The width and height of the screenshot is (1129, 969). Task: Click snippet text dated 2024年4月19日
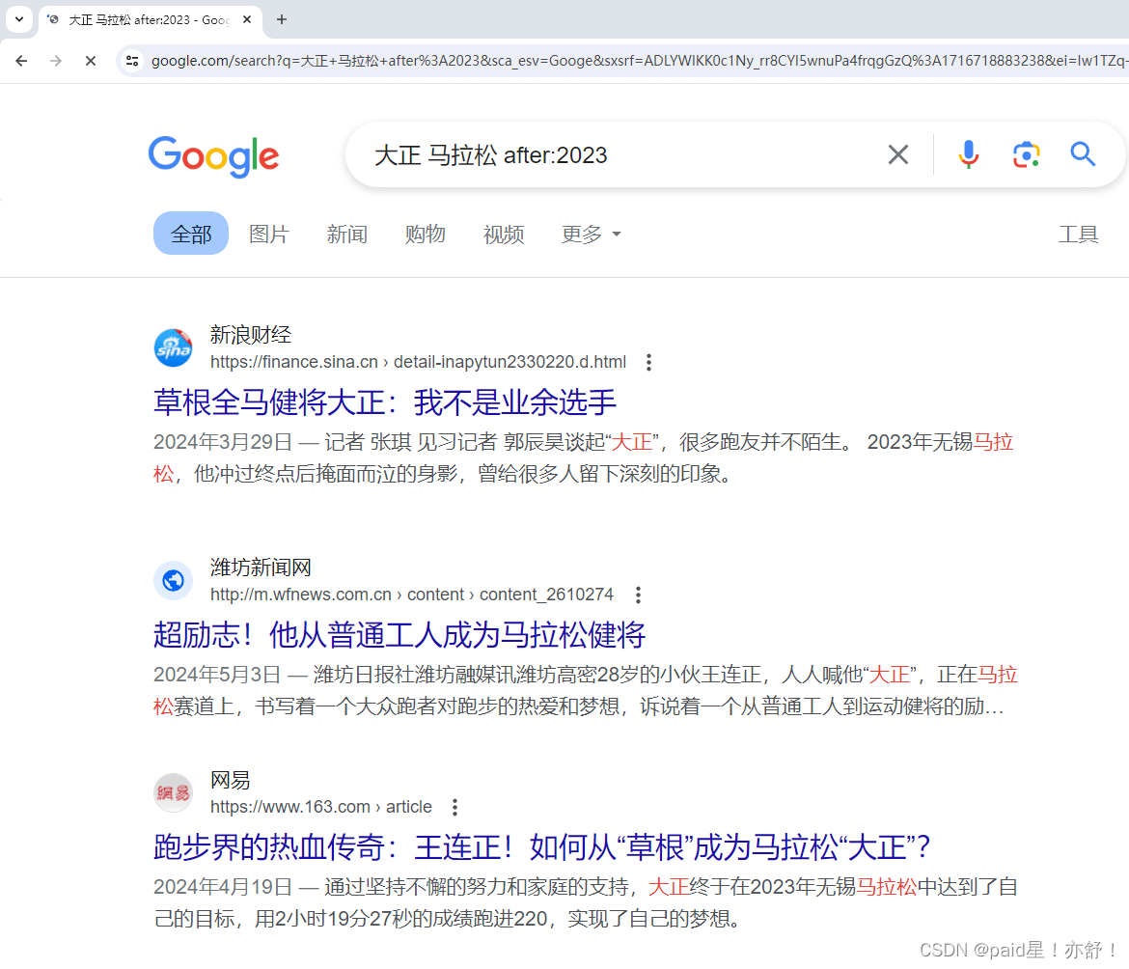pos(586,902)
